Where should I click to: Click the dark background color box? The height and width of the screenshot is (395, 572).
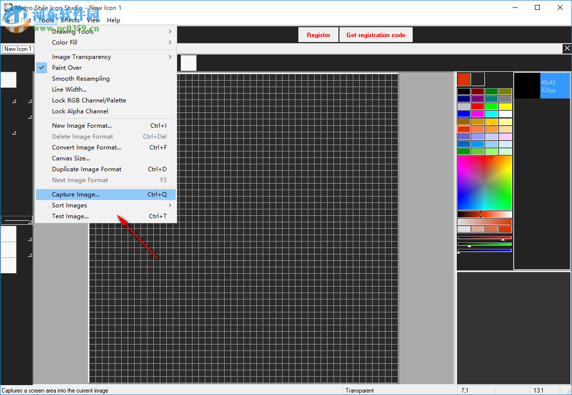[x=478, y=79]
